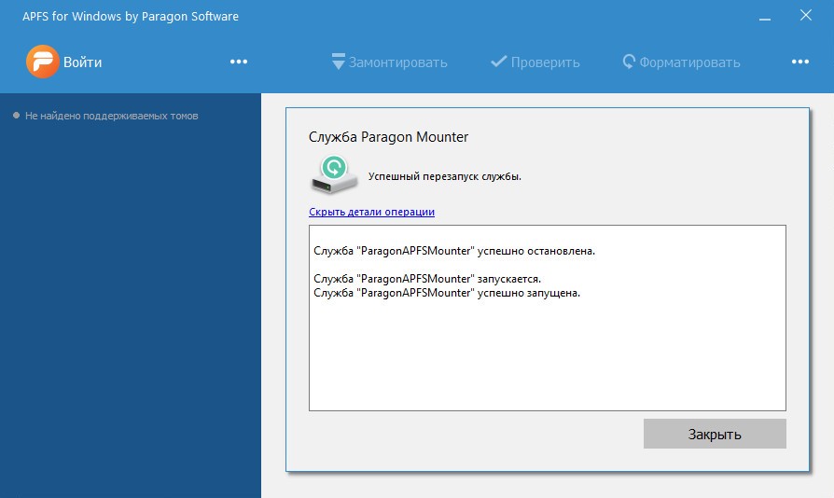
Task: Minimize the APFS for Windows window
Action: pos(764,16)
